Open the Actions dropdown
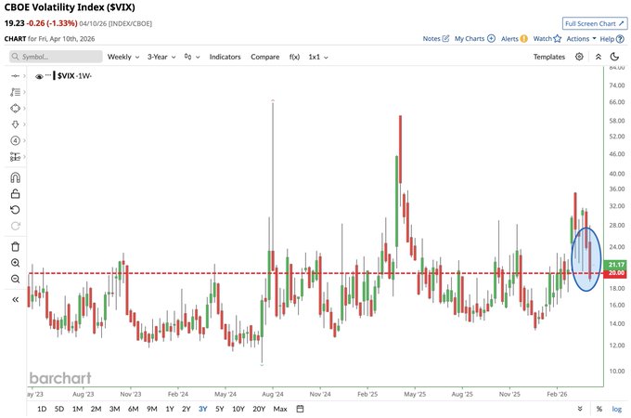 (581, 39)
